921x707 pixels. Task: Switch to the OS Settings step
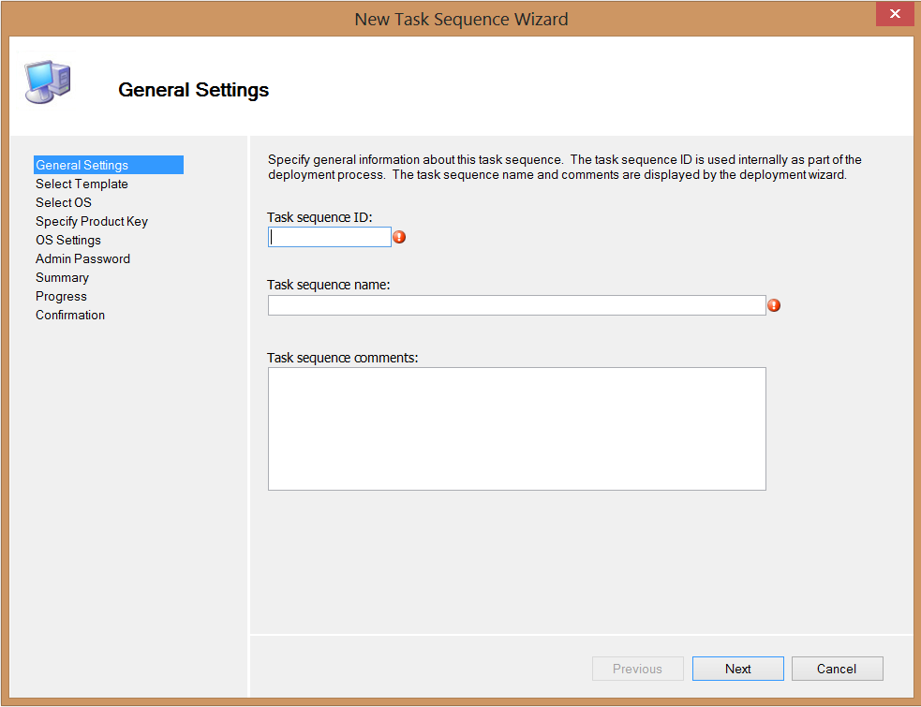tap(68, 241)
